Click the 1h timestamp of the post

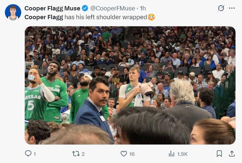[143, 8]
